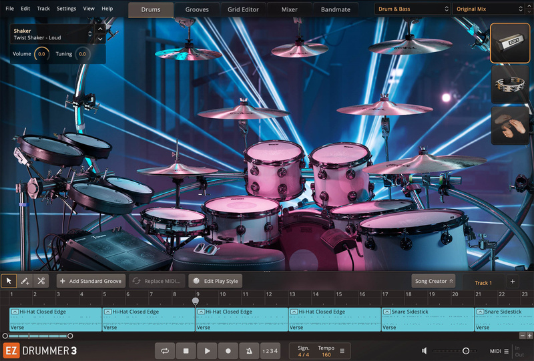Select the Track 1 tab
534x361 pixels.
click(483, 283)
